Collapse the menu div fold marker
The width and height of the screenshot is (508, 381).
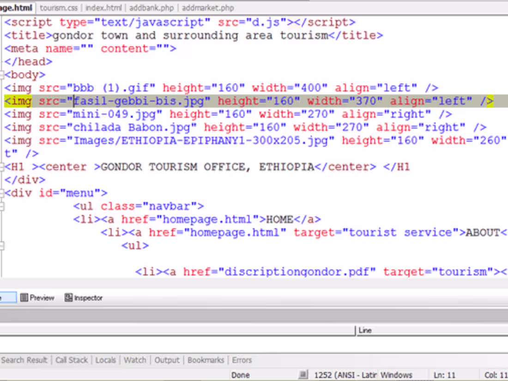point(2,193)
